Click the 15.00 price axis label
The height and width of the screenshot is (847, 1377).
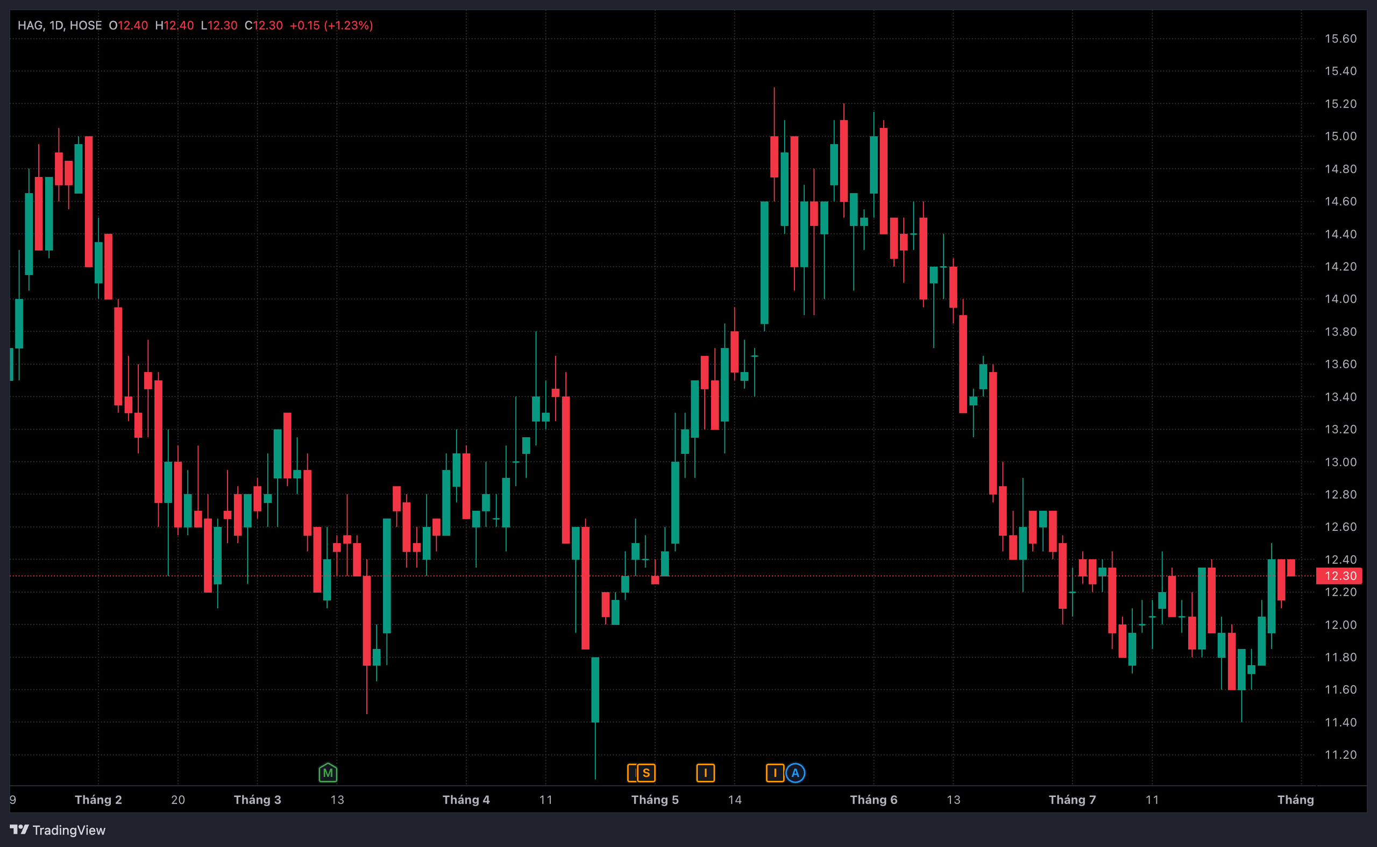tap(1340, 136)
